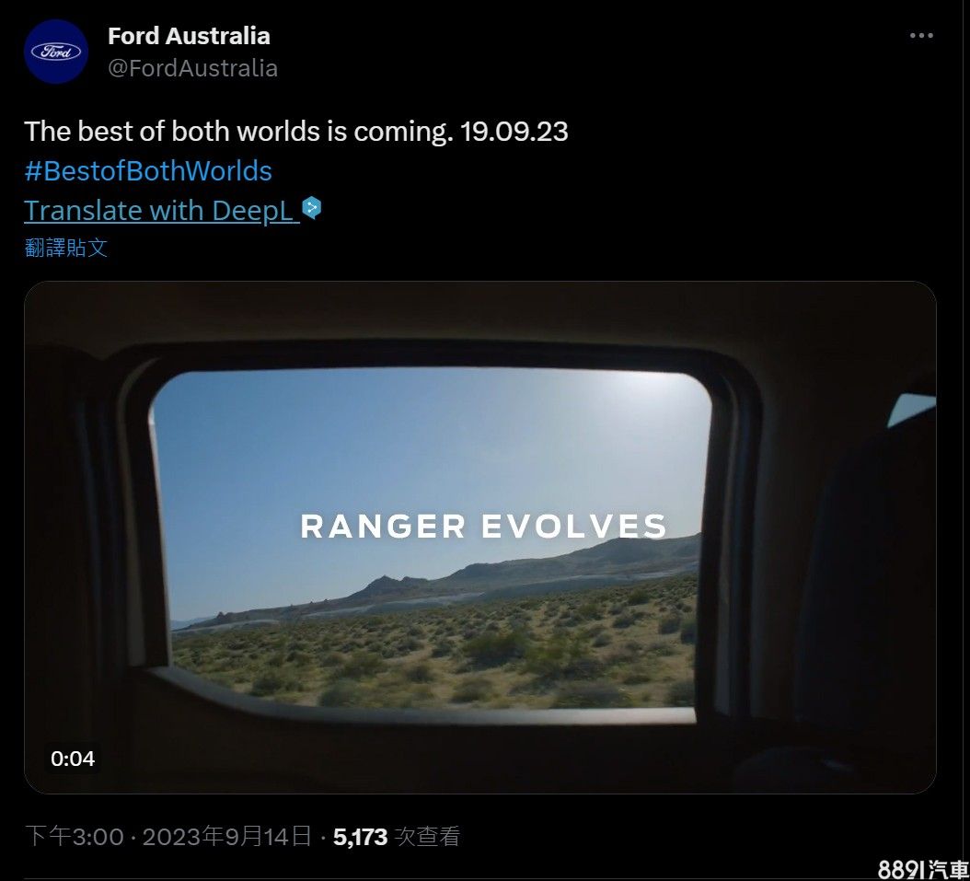Click the 5,173 view count number
970x881 pixels.
coord(360,837)
